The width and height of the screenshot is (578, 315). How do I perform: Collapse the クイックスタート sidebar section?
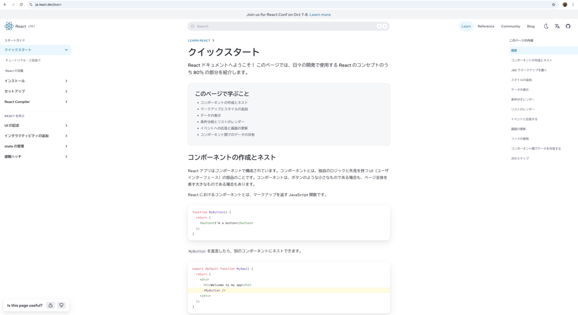66,50
